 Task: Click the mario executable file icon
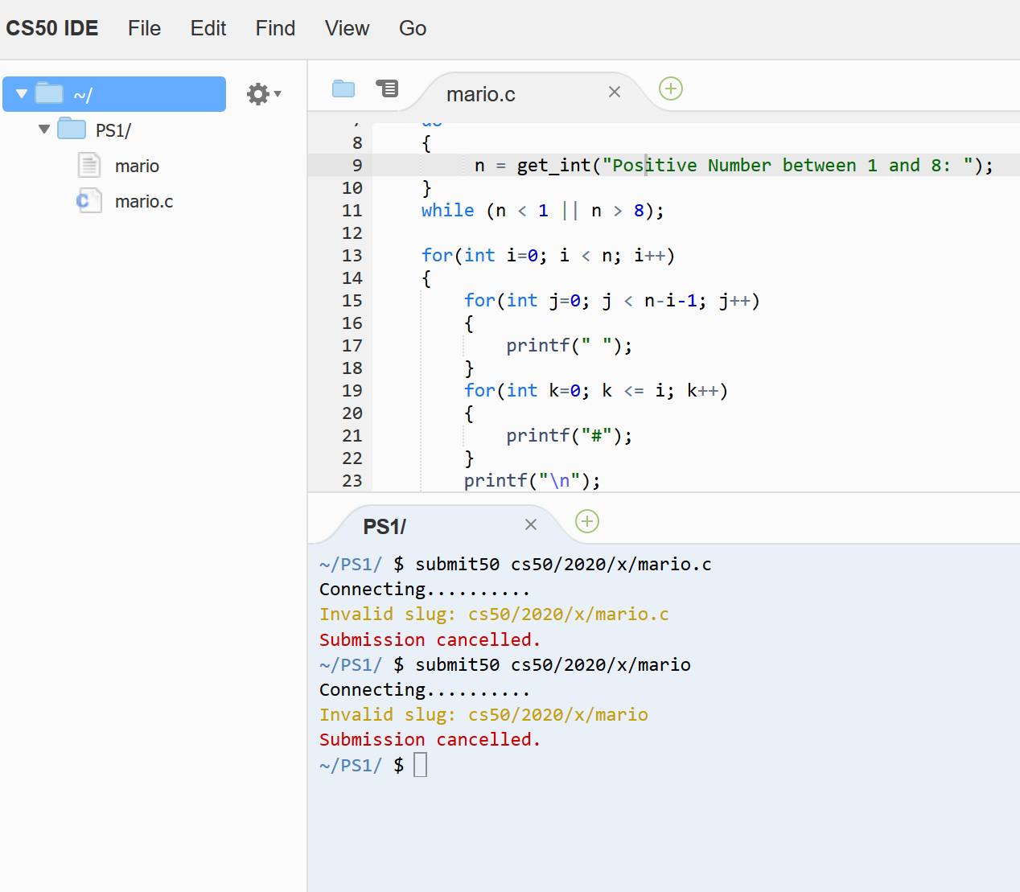click(x=89, y=165)
